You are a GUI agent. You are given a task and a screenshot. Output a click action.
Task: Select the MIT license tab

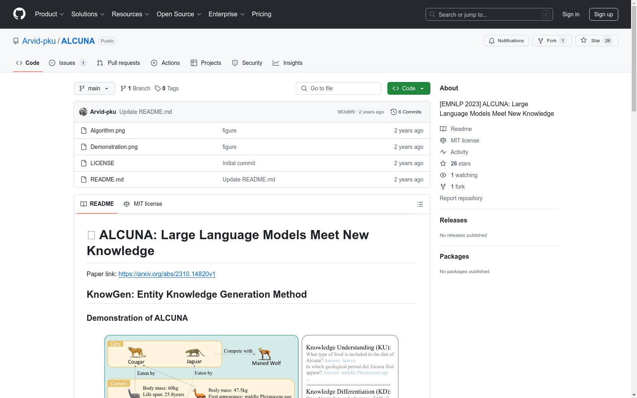[143, 204]
